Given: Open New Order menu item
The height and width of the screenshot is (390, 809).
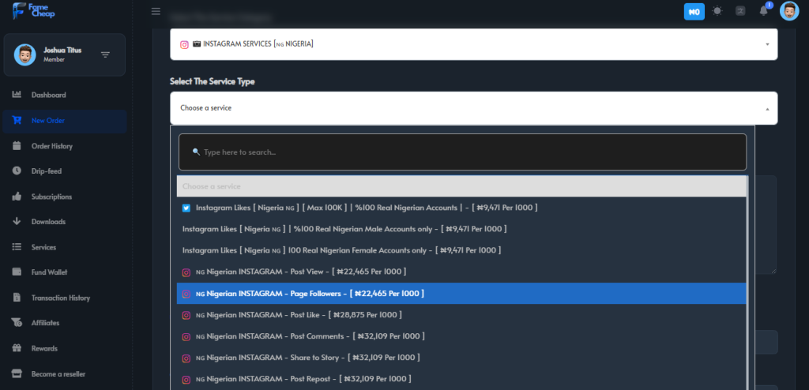Looking at the screenshot, I should click(48, 121).
